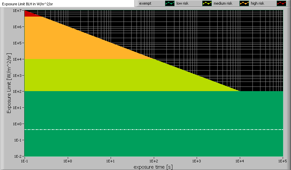Edit the 1E-1 minimum on the x-axis
Viewport: 291px width, 170px height.
[x=25, y=161]
